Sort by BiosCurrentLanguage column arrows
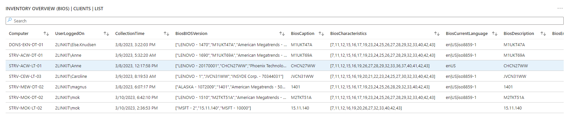Image resolution: width=568 pixels, height=122 pixels. pos(495,34)
